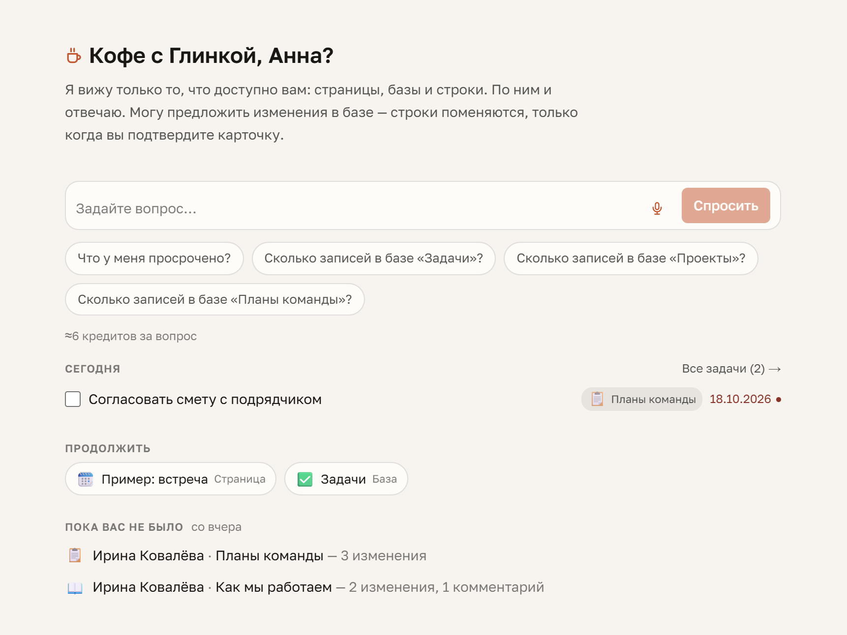
Task: Click the coffee cup icon beside the heading
Action: click(x=74, y=56)
